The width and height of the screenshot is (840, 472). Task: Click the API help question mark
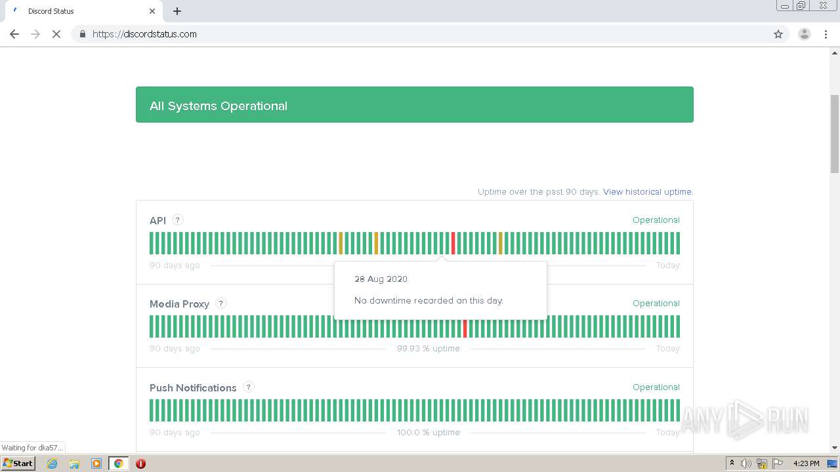[x=177, y=220]
